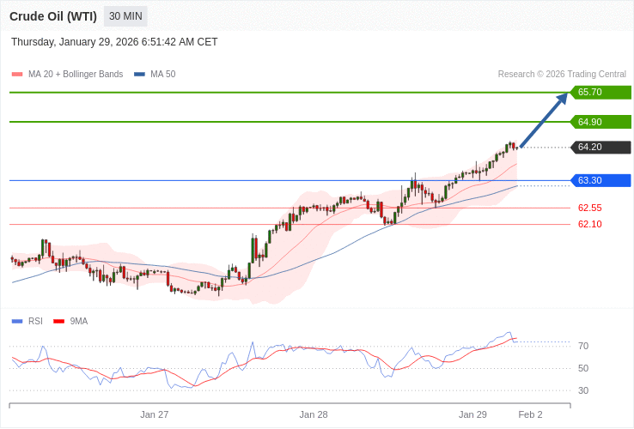Click the chart timestamp date text
This screenshot has width=634, height=429.
point(114,42)
